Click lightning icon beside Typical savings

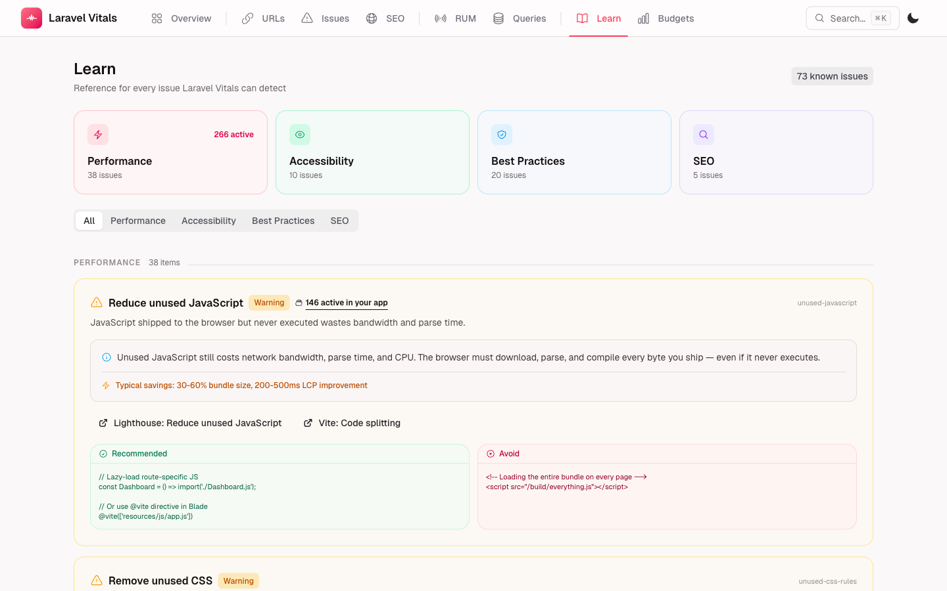(106, 385)
